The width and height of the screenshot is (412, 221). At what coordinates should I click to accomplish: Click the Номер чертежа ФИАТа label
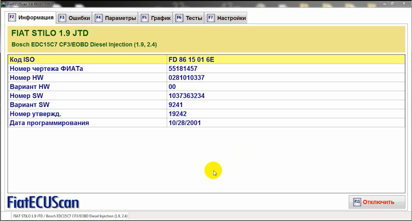tap(46, 69)
